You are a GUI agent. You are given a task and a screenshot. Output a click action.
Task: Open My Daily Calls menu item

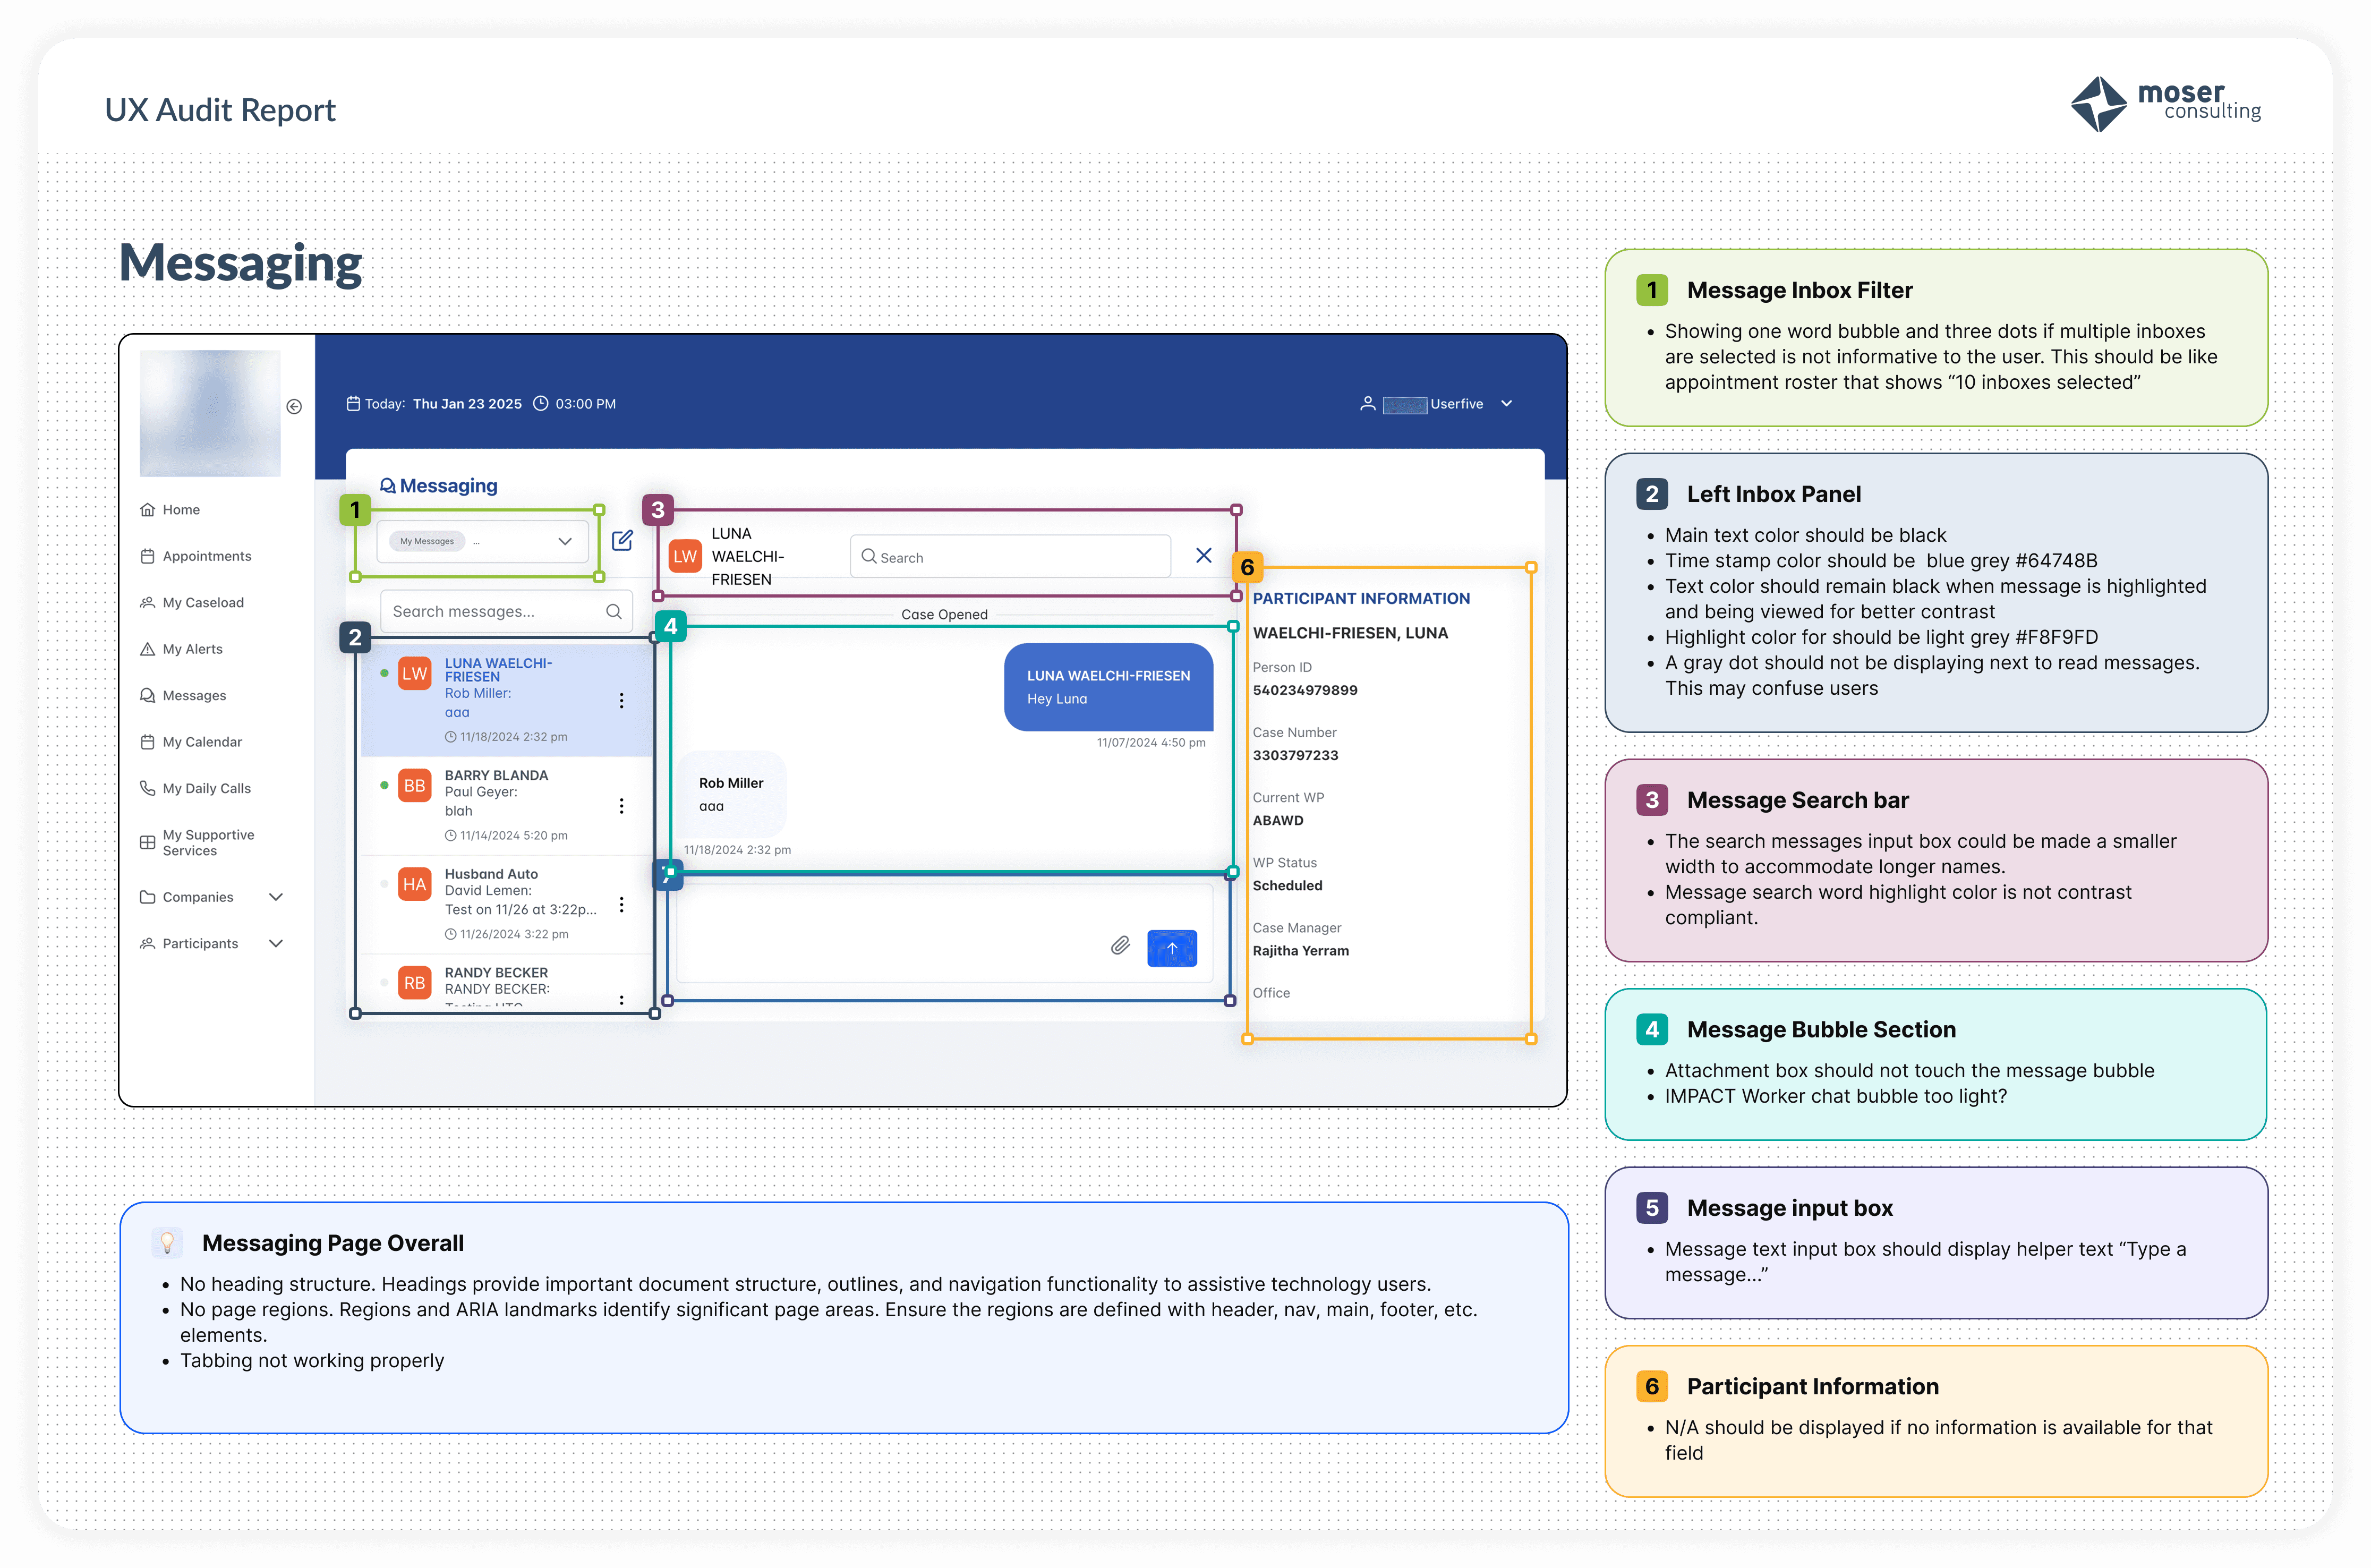206,789
